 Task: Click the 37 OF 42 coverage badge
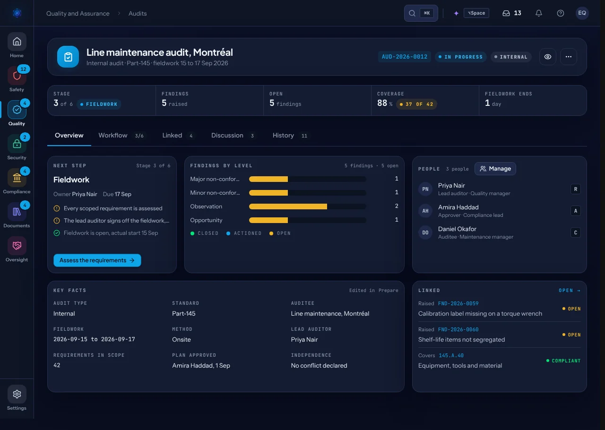click(416, 104)
